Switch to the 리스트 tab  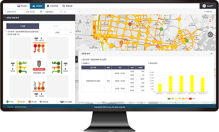[55, 26]
